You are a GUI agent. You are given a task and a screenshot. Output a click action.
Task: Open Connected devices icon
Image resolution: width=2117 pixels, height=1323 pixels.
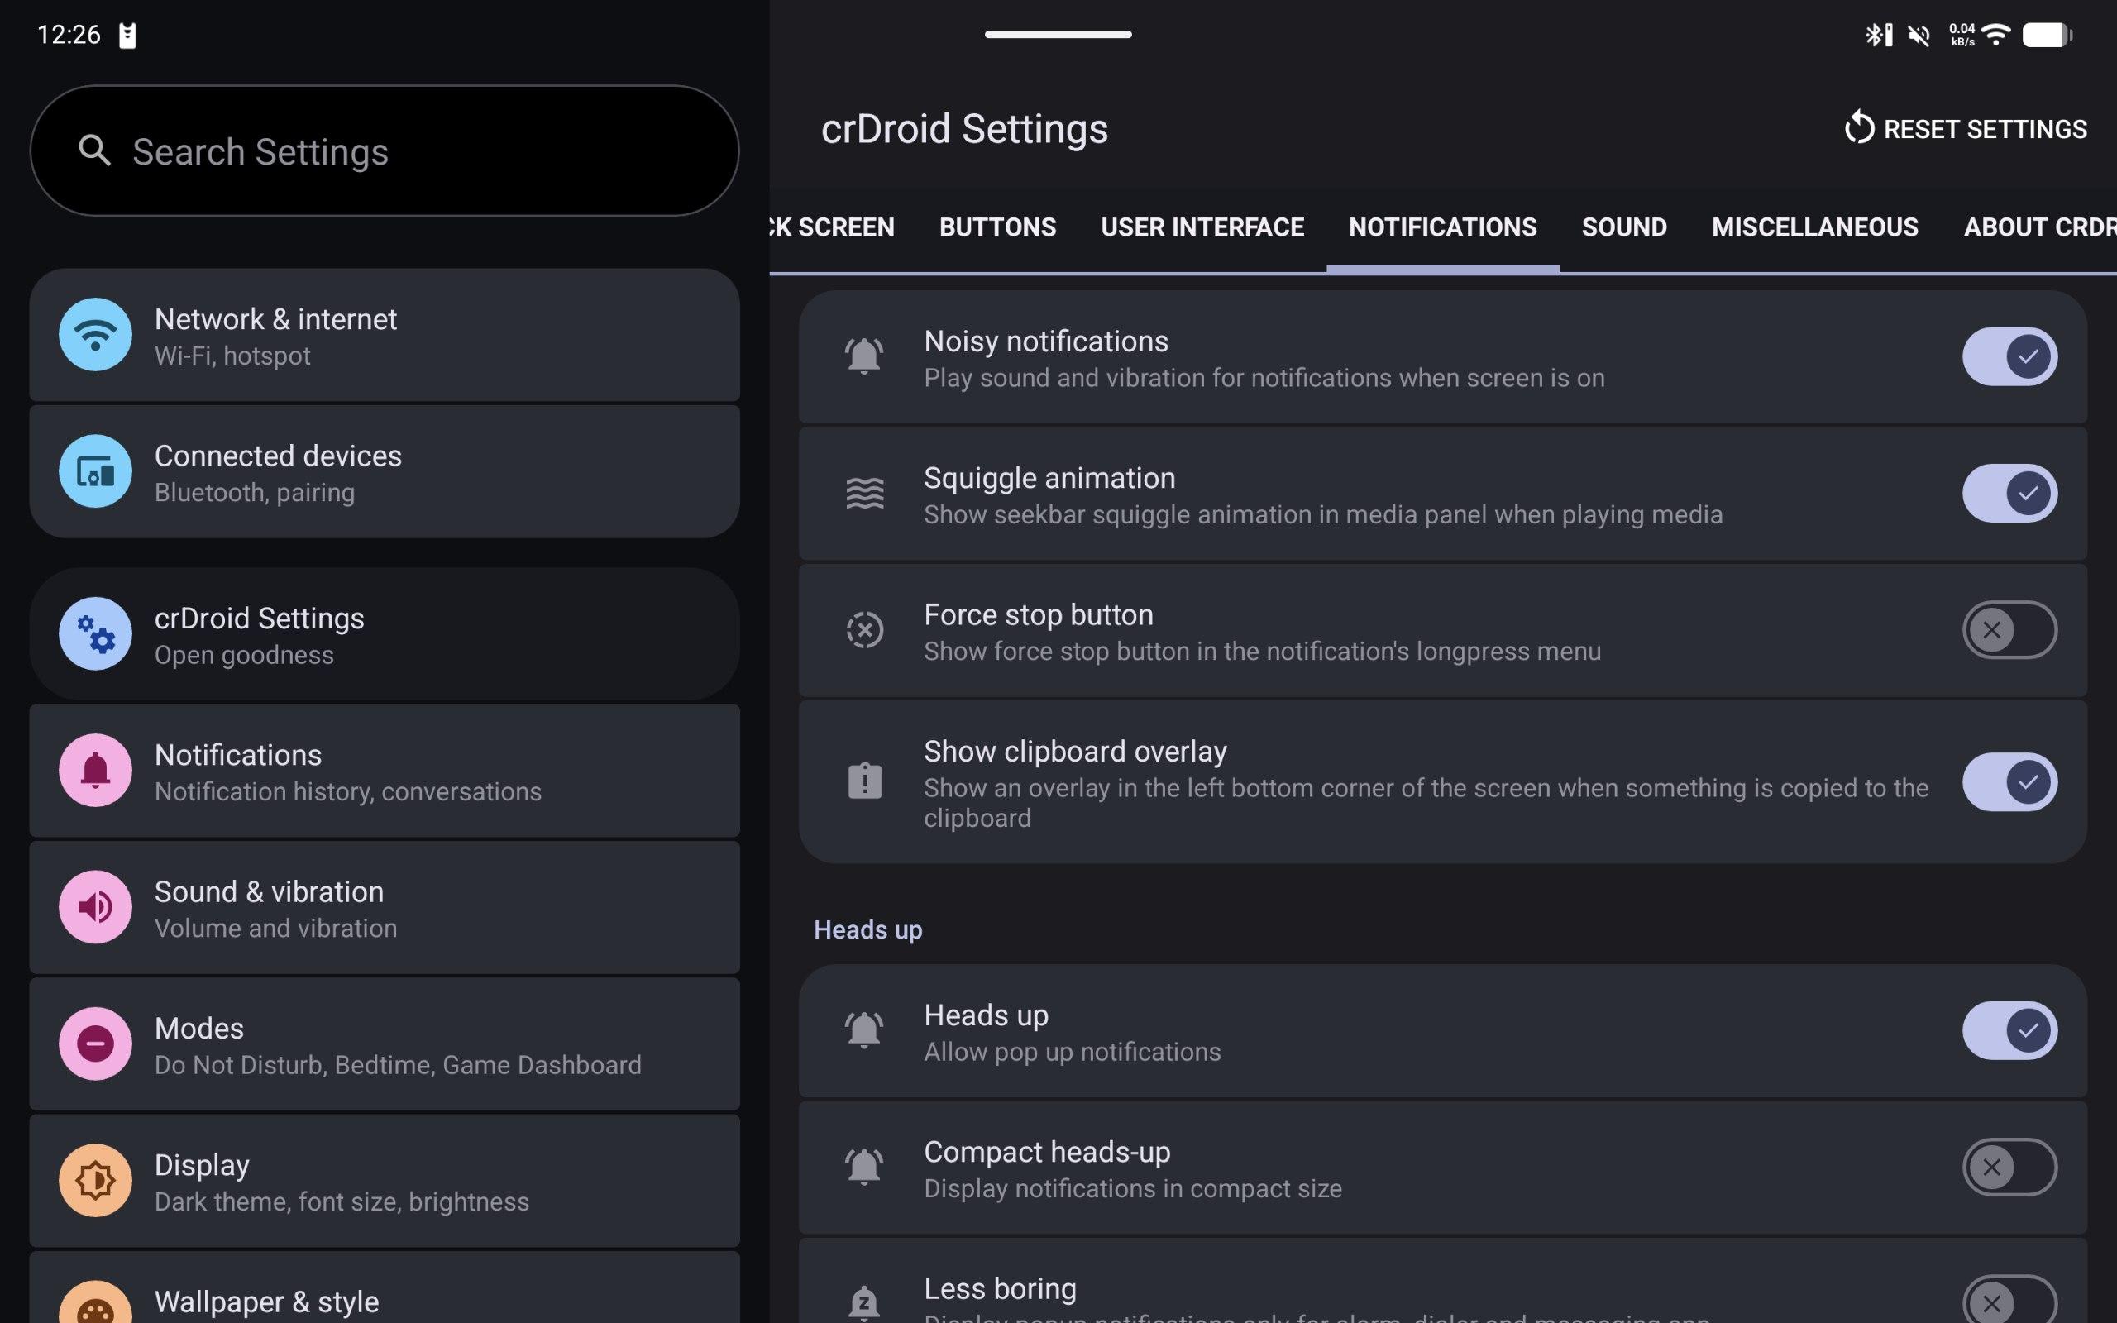click(95, 471)
